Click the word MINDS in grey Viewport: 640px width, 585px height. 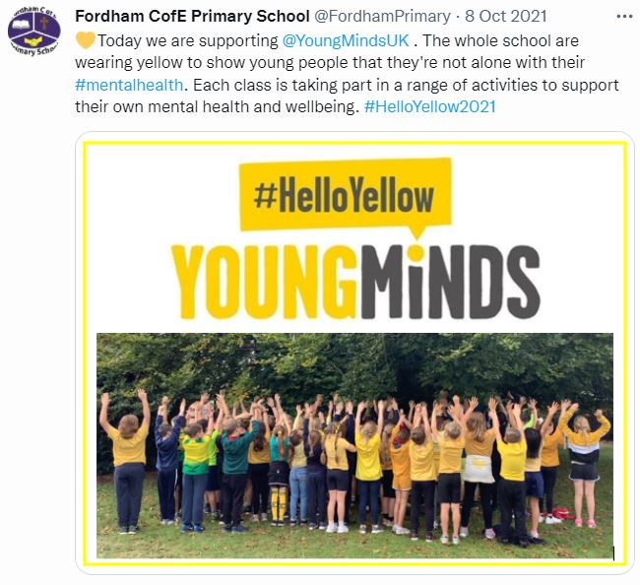pos(450,282)
